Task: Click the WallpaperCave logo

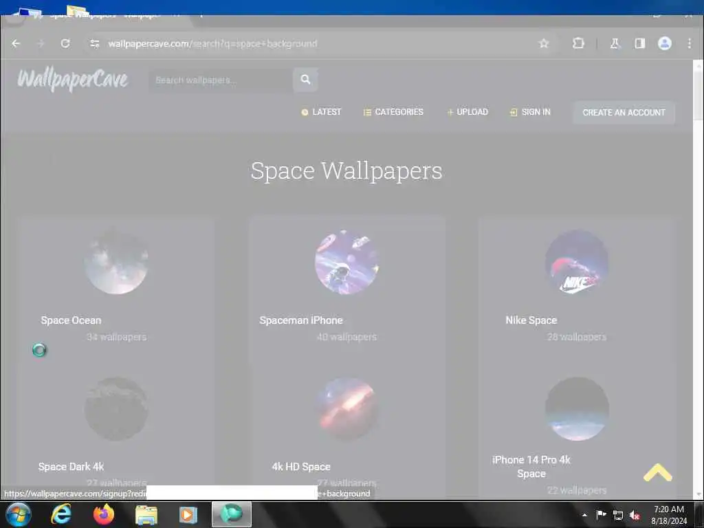Action: [x=73, y=80]
